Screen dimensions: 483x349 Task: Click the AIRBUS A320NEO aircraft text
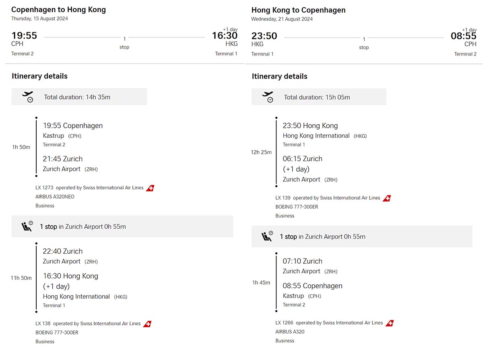click(x=55, y=197)
